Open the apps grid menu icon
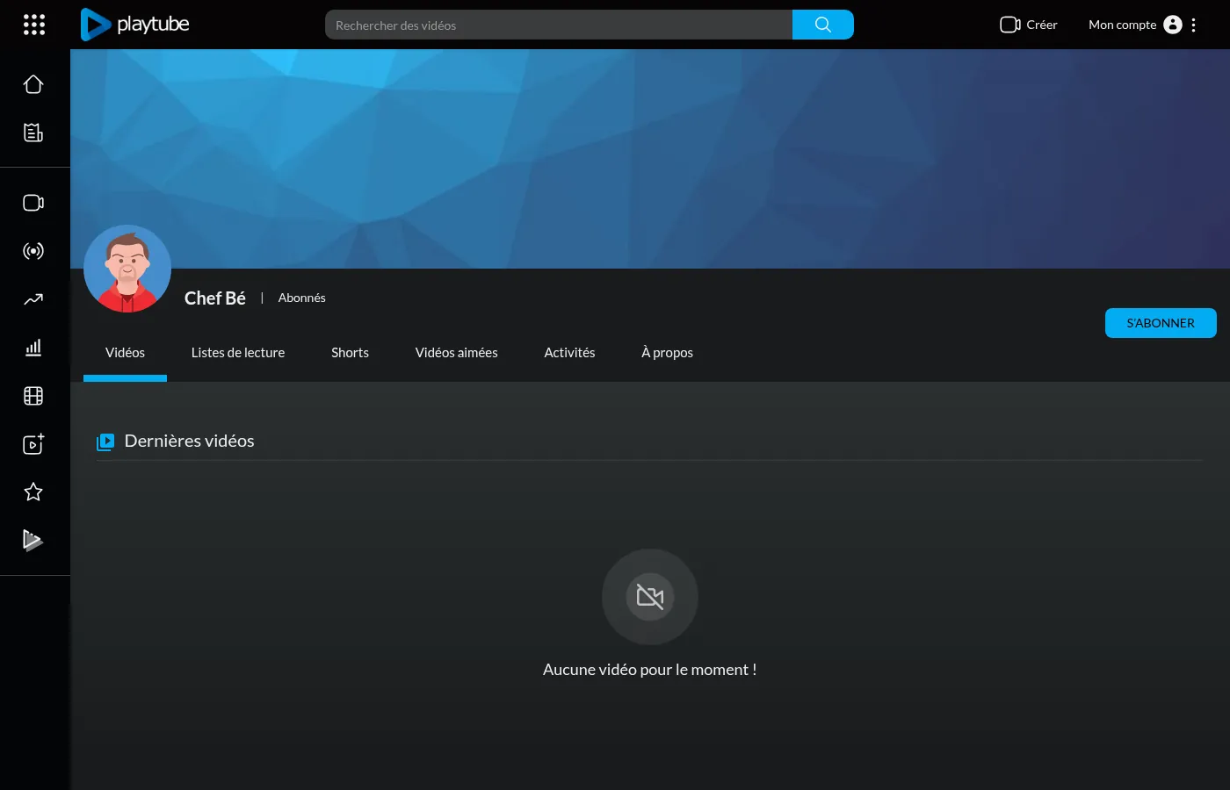This screenshot has height=790, width=1230. (34, 25)
